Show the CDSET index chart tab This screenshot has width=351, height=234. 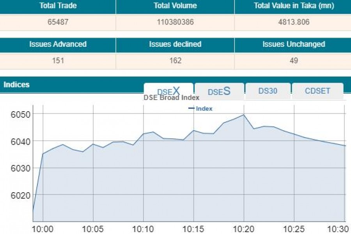coord(317,91)
